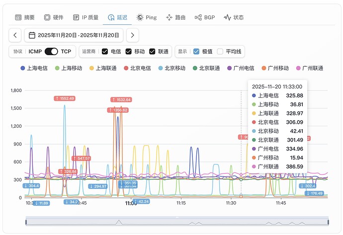The image size is (343, 235).
Task: Click the 摘要 summary tab icon
Action: pyautogui.click(x=18, y=17)
